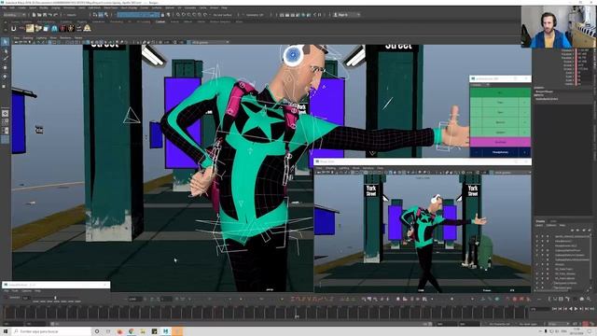Viewport: 597px width, 336px height.
Task: Enable Snap to points magnet icon
Action: pyautogui.click(x=188, y=15)
